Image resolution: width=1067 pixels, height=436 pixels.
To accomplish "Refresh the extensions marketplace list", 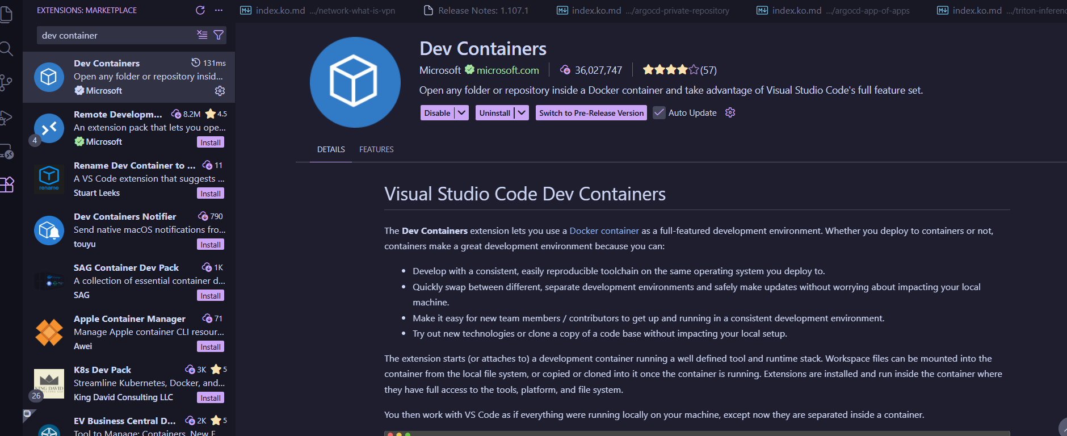I will coord(200,10).
